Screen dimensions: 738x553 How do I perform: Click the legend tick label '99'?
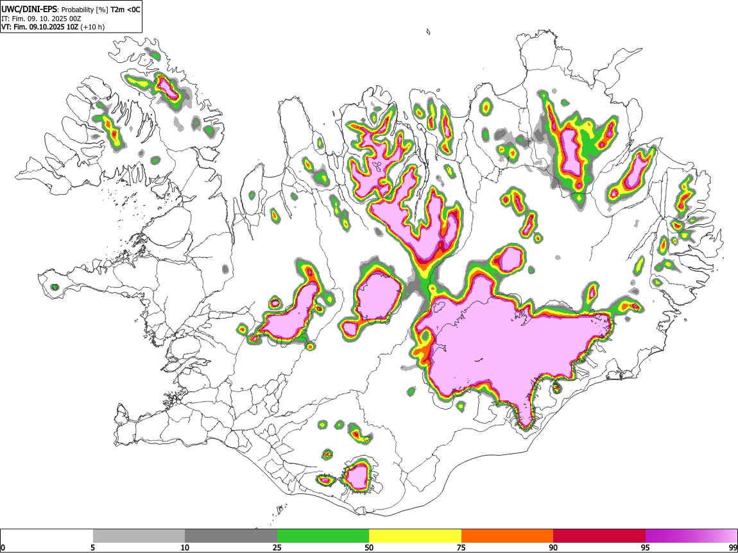733,548
